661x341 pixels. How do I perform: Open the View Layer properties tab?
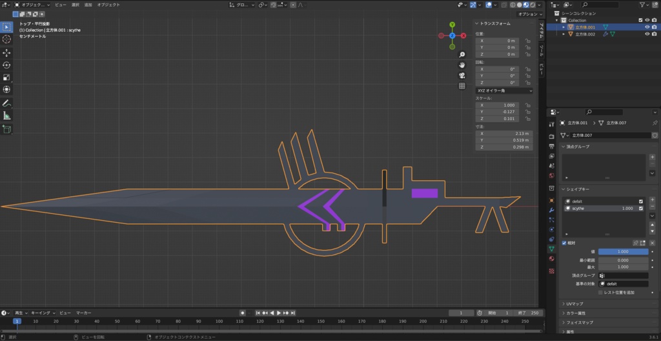coord(551,156)
